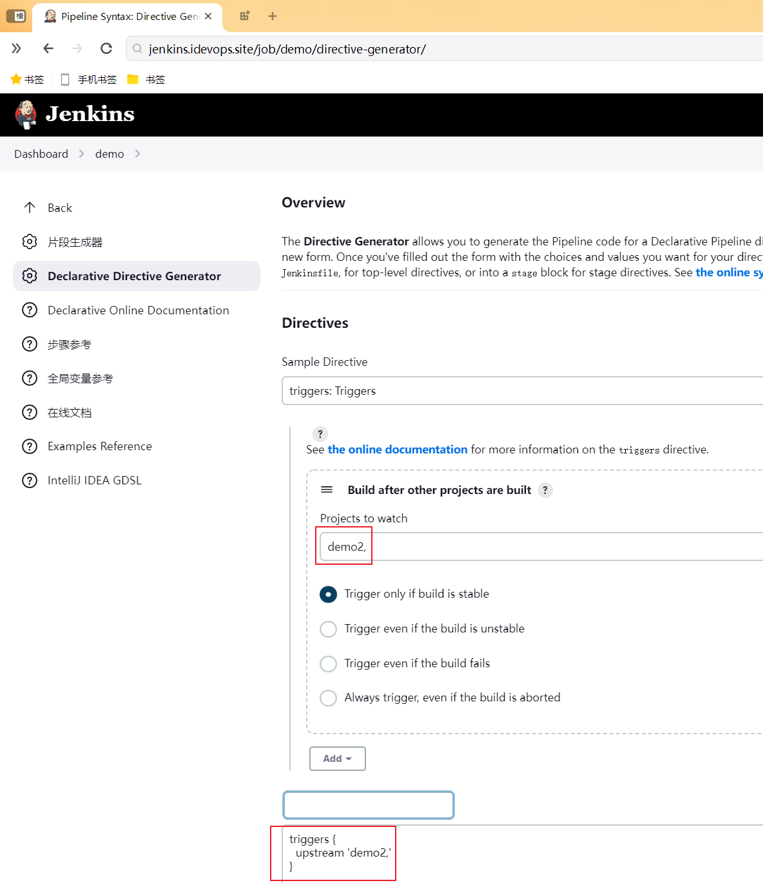The image size is (763, 883).
Task: Click the tab grid icon beside new tab
Action: [x=245, y=16]
